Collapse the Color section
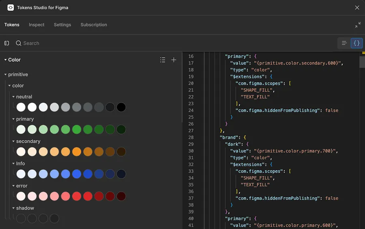This screenshot has width=365, height=229. click(x=5, y=60)
